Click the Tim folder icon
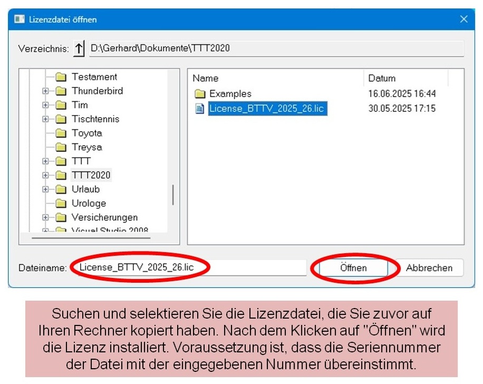This screenshot has height=384, width=483. [x=61, y=105]
